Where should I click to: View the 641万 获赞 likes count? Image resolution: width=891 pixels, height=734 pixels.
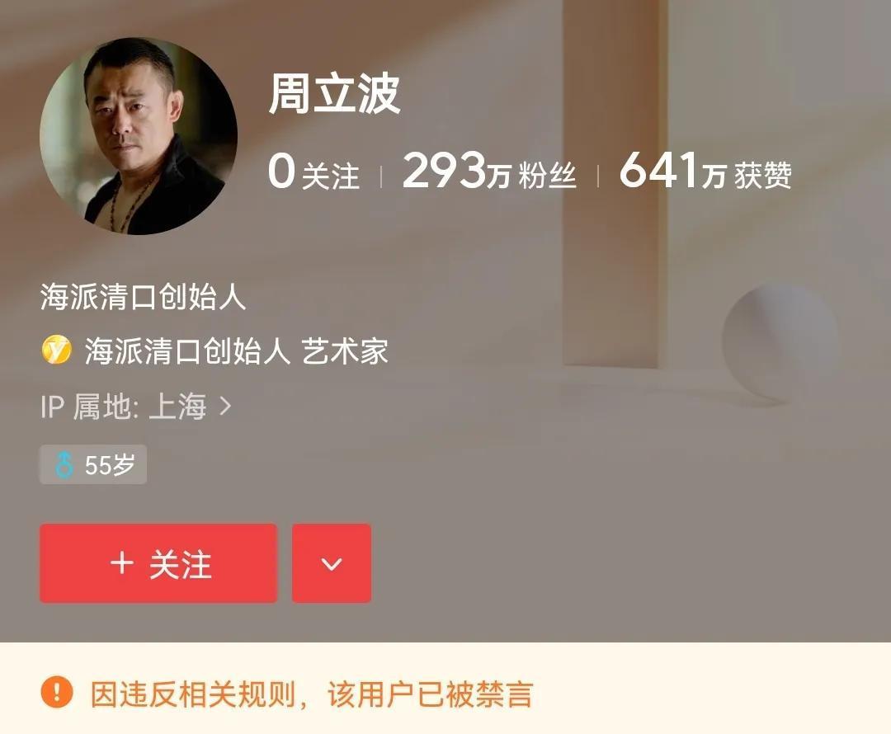705,171
